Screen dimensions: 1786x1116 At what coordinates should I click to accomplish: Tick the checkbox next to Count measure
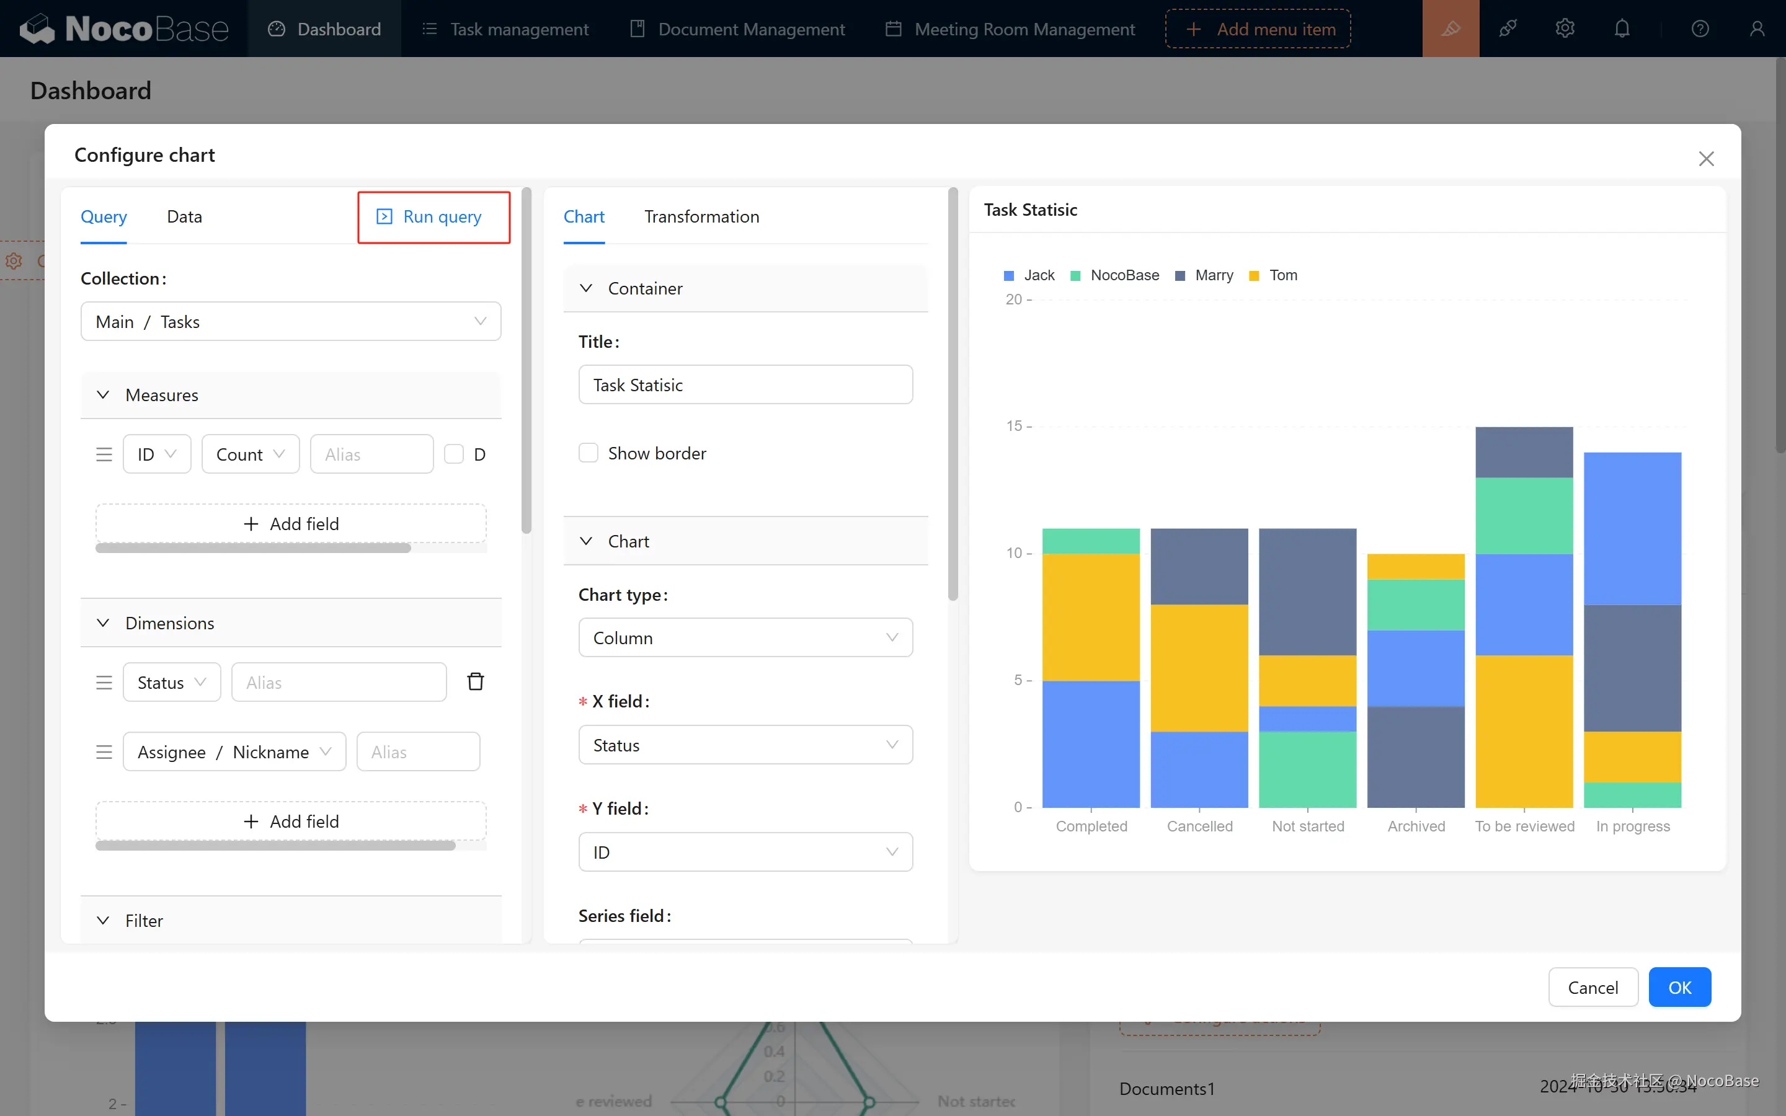tap(454, 454)
